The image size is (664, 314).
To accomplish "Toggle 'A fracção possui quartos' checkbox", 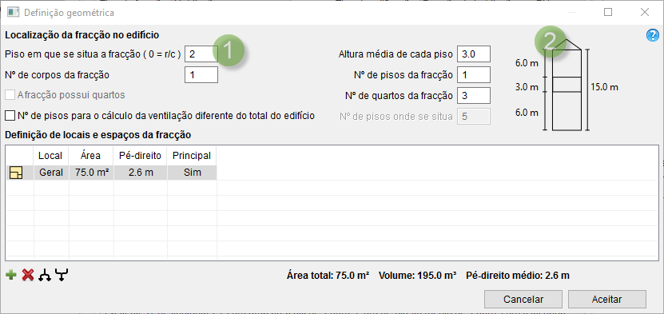I will [10, 95].
